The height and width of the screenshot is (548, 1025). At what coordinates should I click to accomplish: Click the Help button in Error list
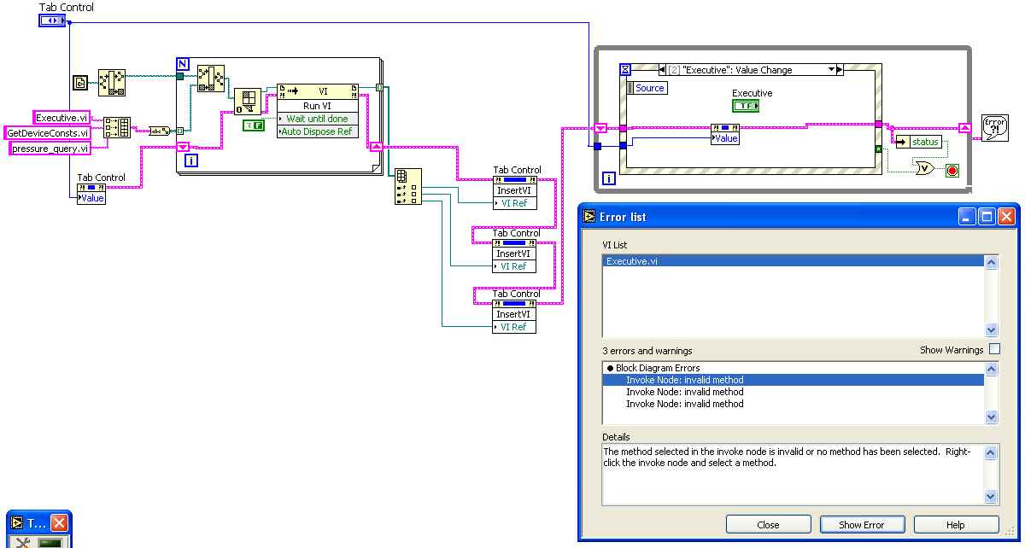pyautogui.click(x=956, y=525)
